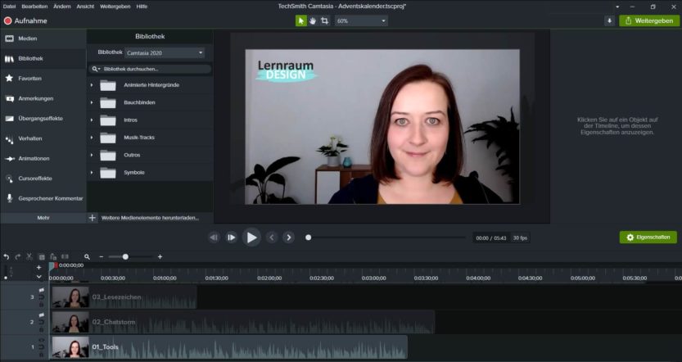Viewport: 682px width, 362px height.
Task: Click the undo icon in timeline toolbar
Action: [7, 257]
